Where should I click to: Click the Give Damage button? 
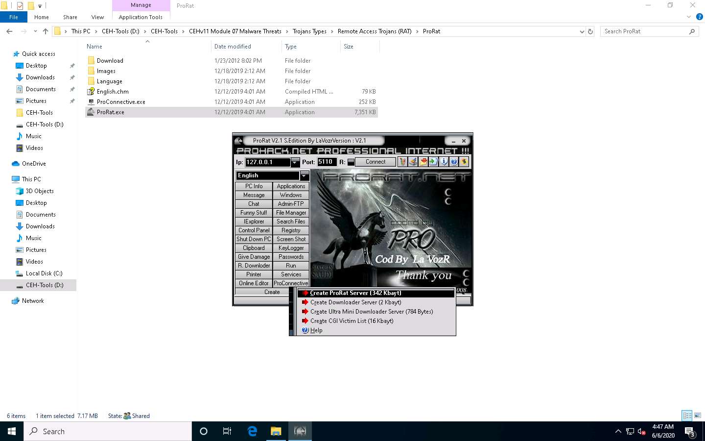pyautogui.click(x=254, y=257)
